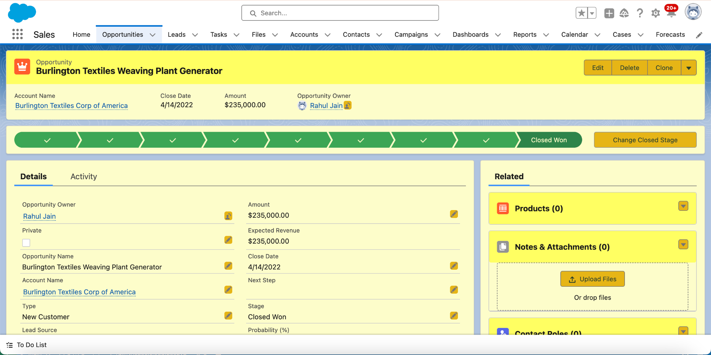The height and width of the screenshot is (355, 711).
Task: Toggle the Private checkbox
Action: [26, 243]
